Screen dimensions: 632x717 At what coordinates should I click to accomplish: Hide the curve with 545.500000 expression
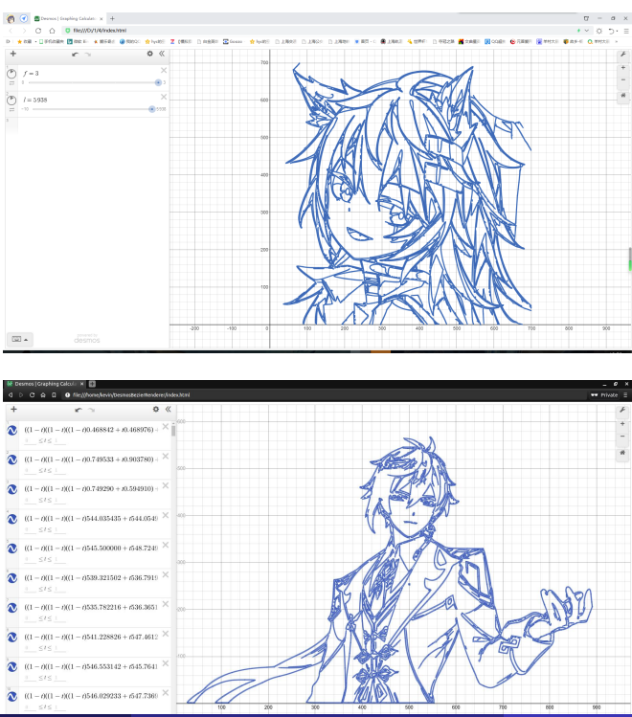pos(12,549)
